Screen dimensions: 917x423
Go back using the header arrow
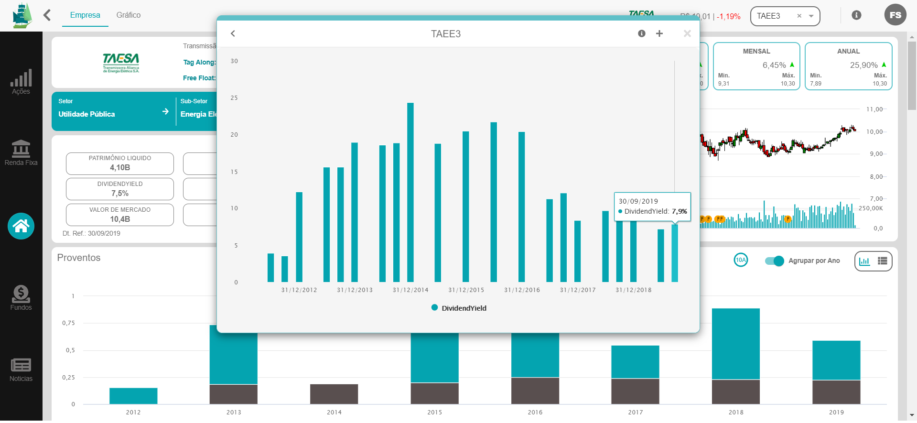47,15
